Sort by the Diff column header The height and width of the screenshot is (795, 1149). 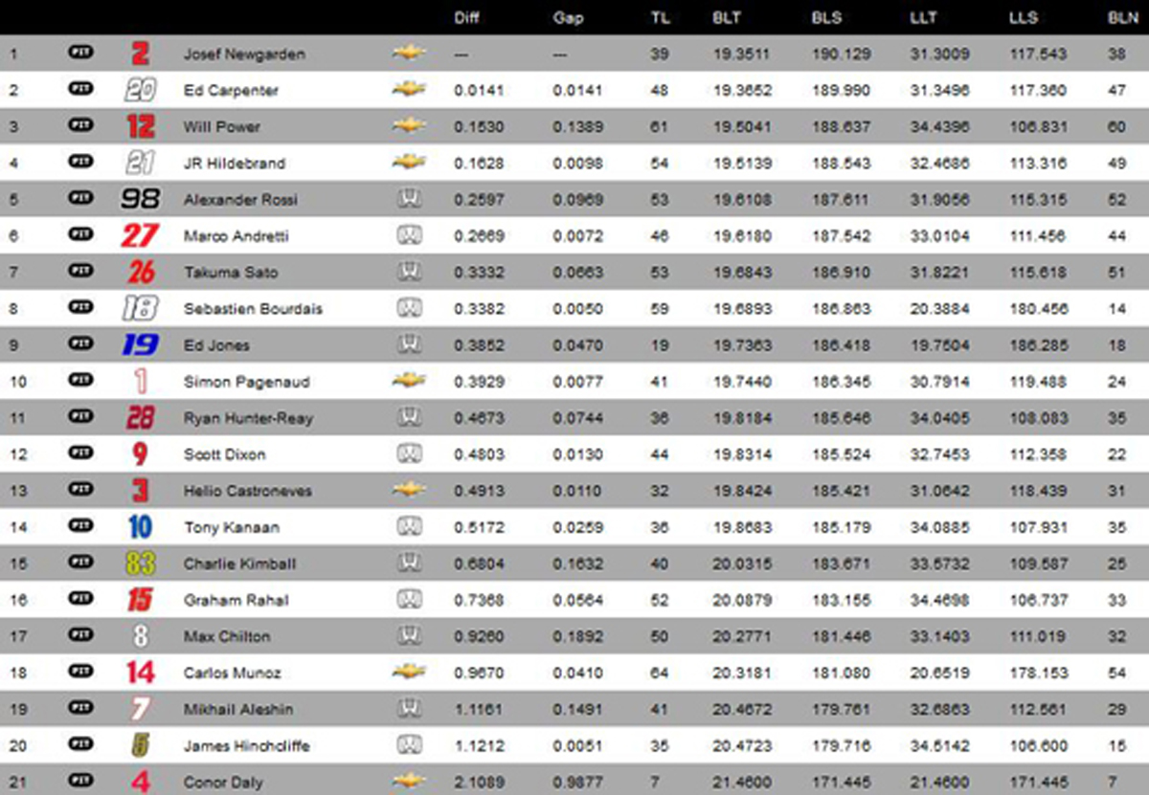tap(465, 17)
